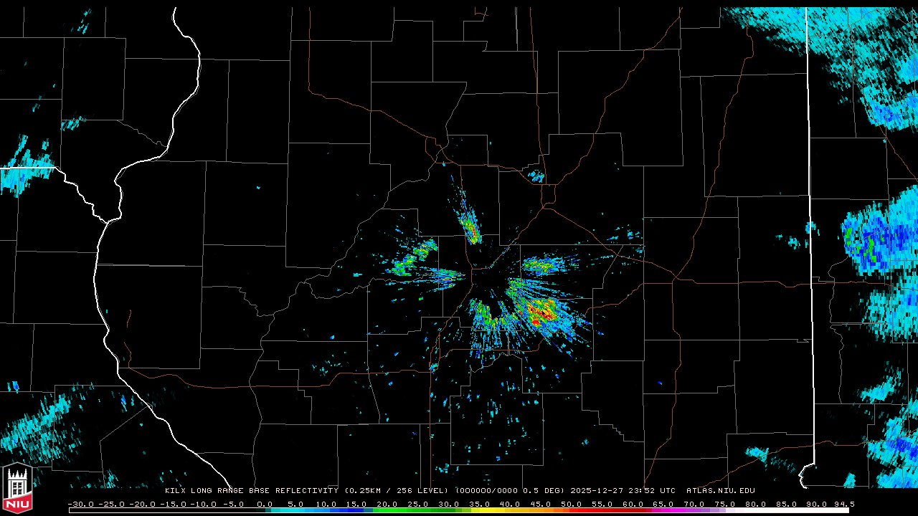Click the 75.0 label on the reflectivity scale
Screen dimensions: 918x516
click(725, 504)
